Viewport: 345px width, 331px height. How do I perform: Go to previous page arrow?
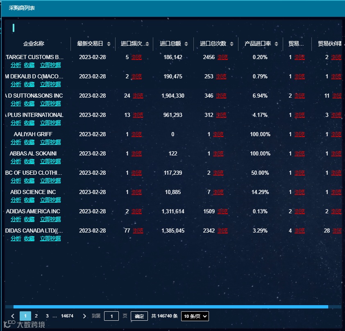pyautogui.click(x=13, y=316)
